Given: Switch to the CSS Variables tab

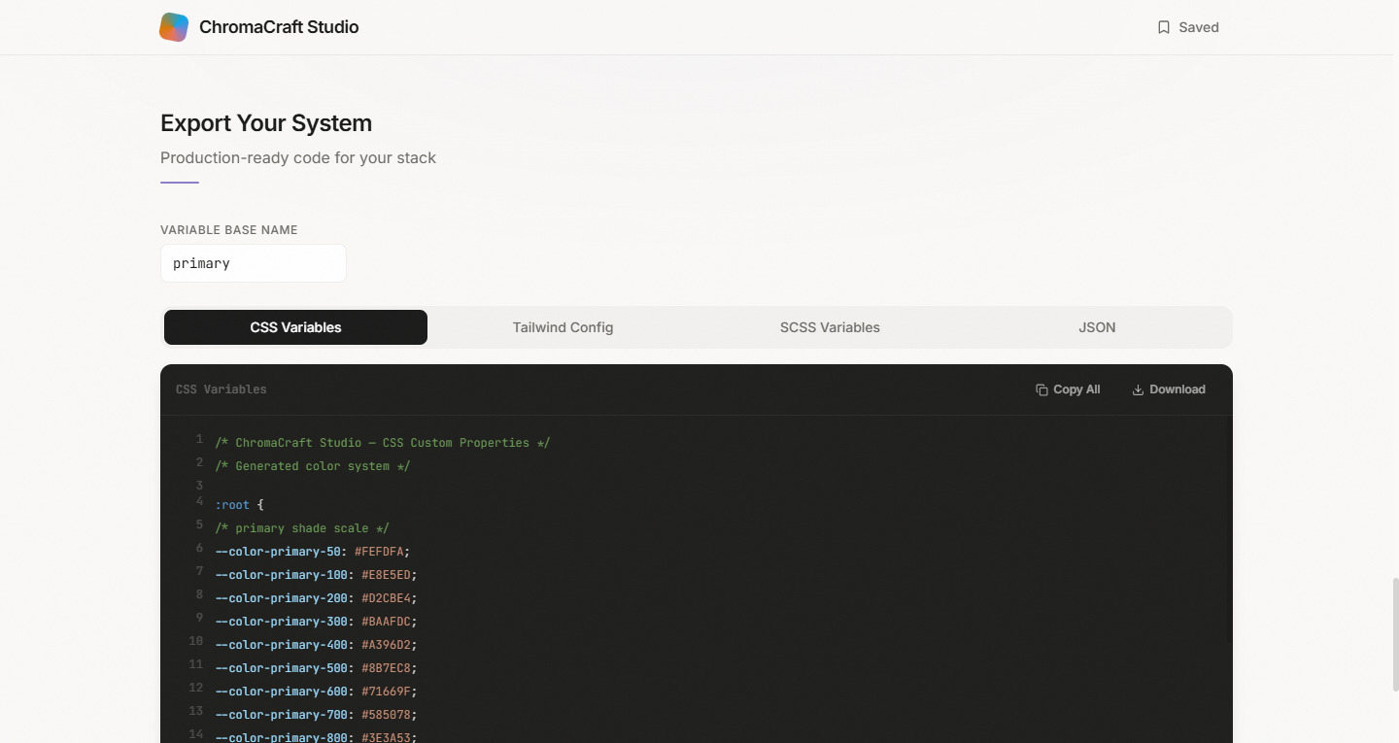Looking at the screenshot, I should [295, 327].
